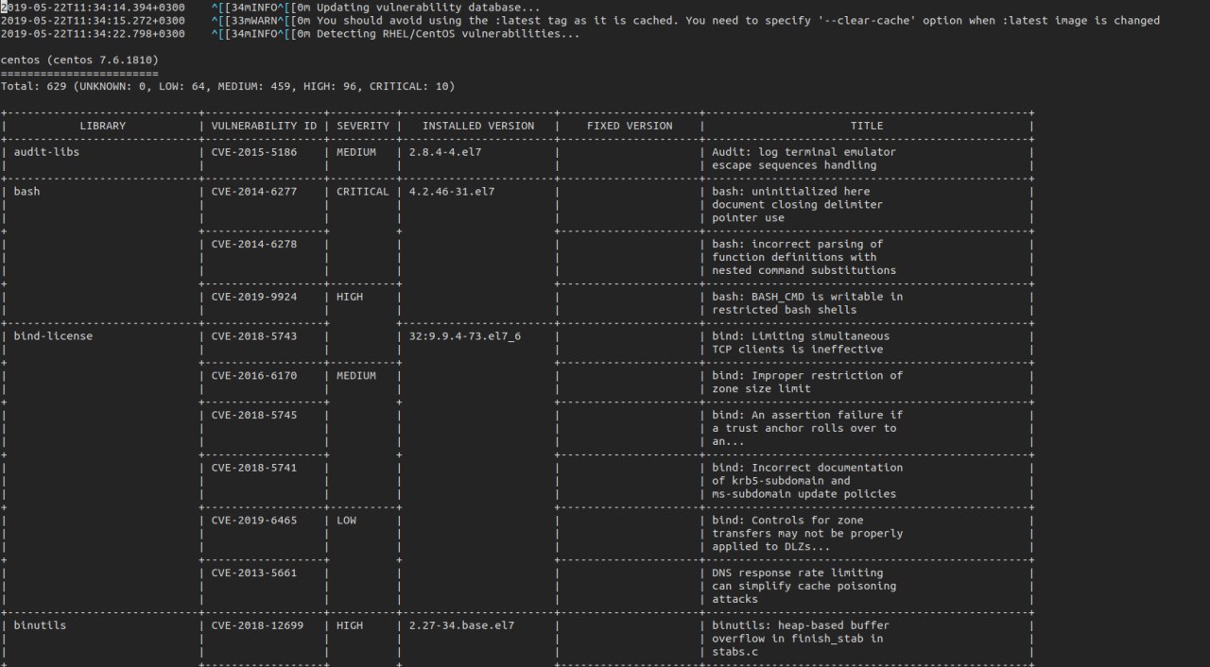Click title 'bash: incorrect parsing of'
The height and width of the screenshot is (667, 1210).
click(x=798, y=244)
